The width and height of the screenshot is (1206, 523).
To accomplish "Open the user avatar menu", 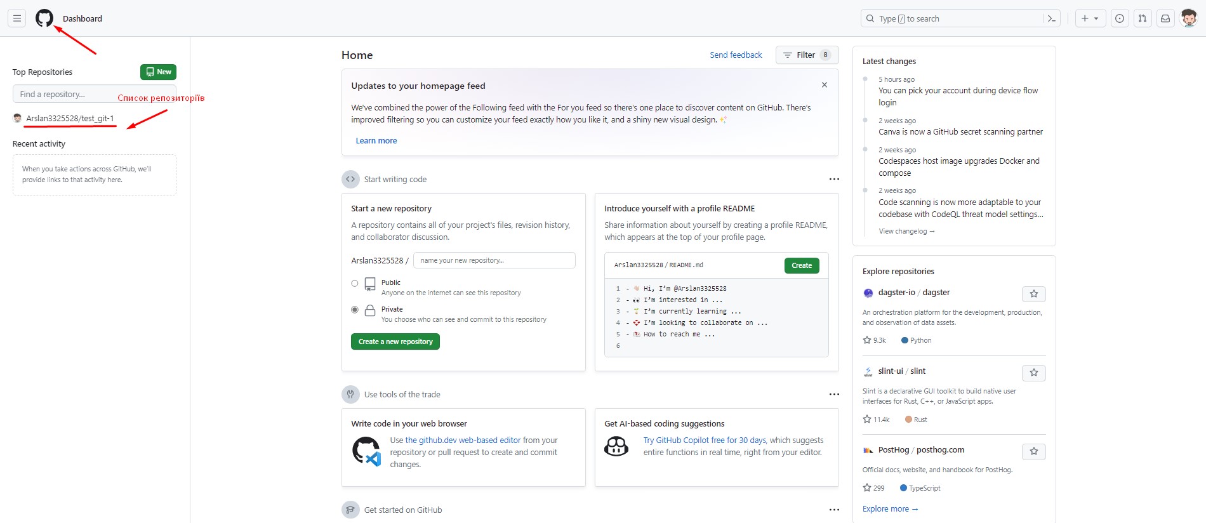I will 1189,18.
